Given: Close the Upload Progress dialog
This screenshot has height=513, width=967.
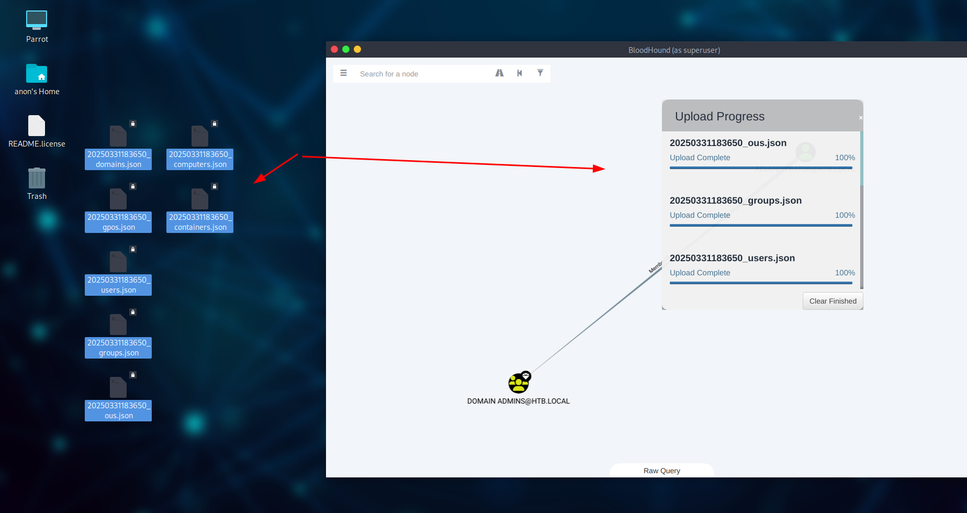Looking at the screenshot, I should tap(860, 118).
